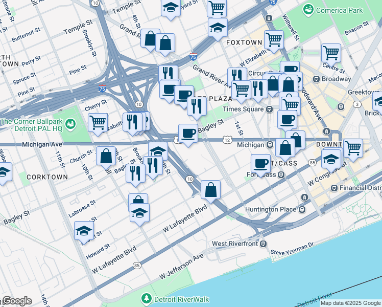Click the Beacon St label
Image resolution: width=382 pixels, height=307 pixels.
coord(356,28)
